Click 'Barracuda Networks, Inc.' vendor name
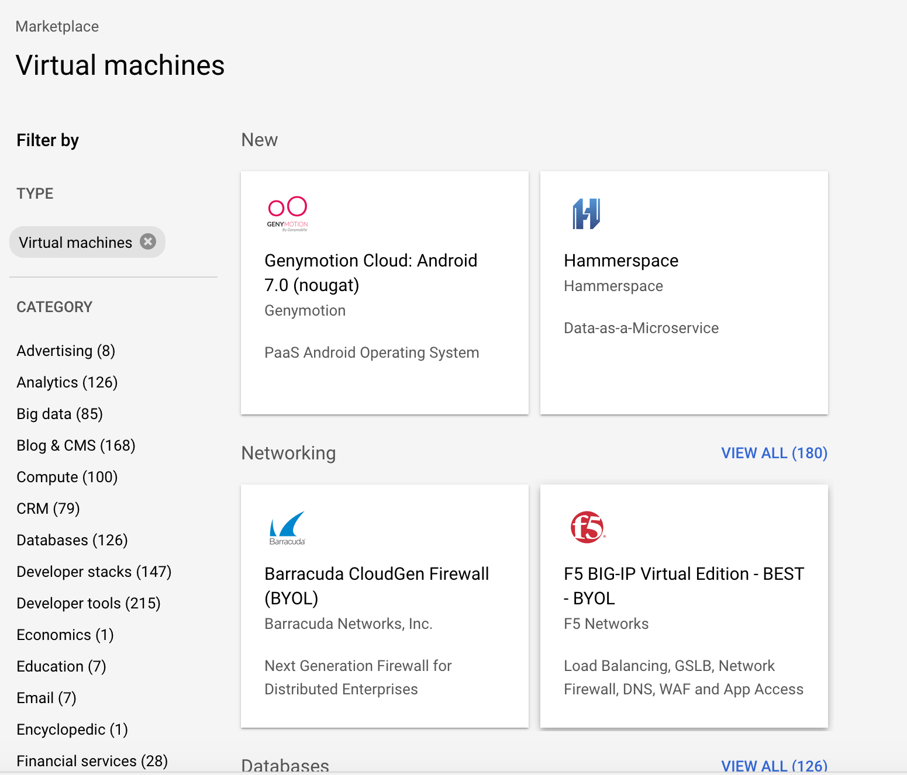Viewport: 907px width, 775px height. [349, 624]
